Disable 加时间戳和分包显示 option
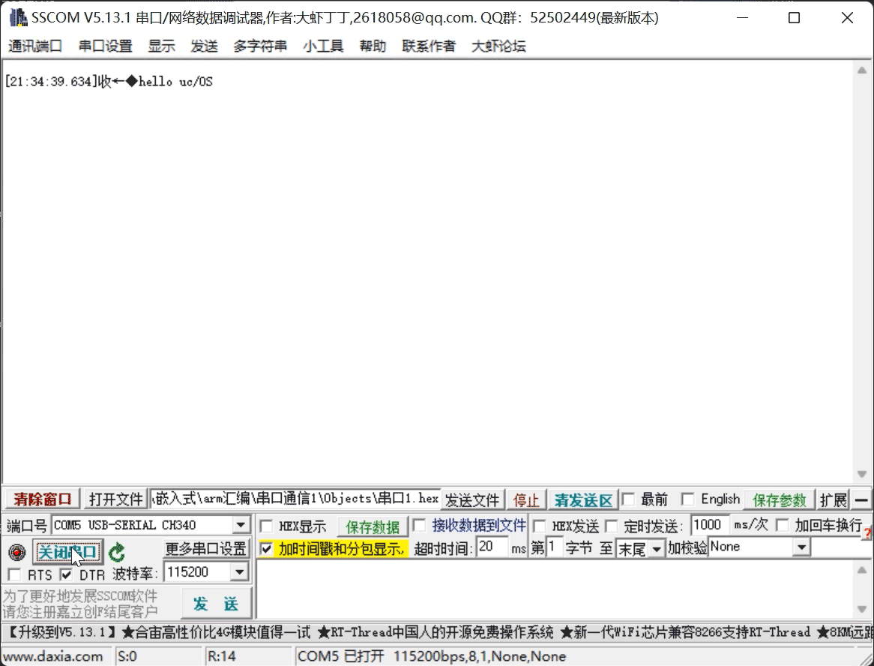 268,547
